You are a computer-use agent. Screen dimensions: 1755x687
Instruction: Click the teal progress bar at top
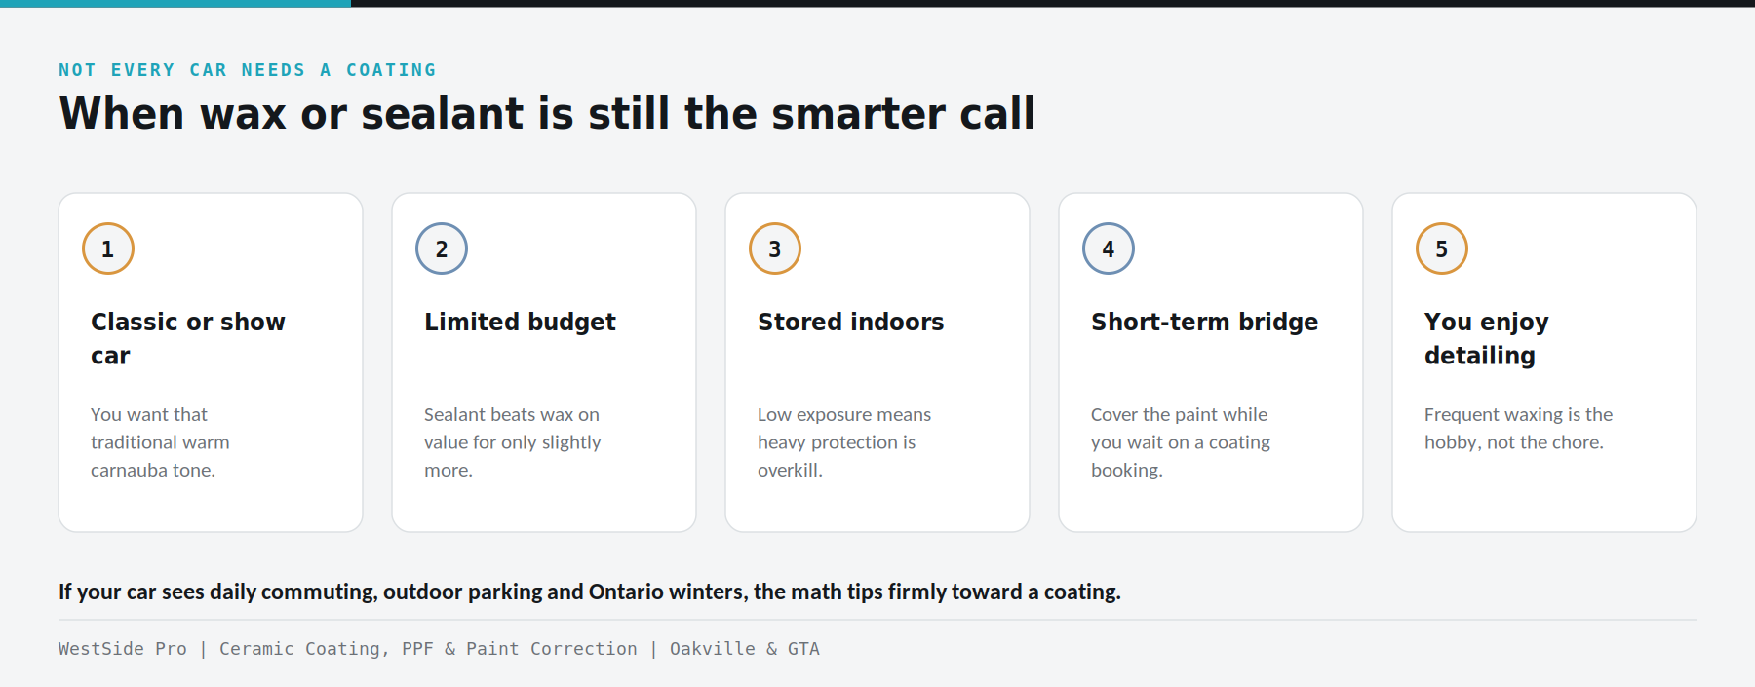pos(175,3)
